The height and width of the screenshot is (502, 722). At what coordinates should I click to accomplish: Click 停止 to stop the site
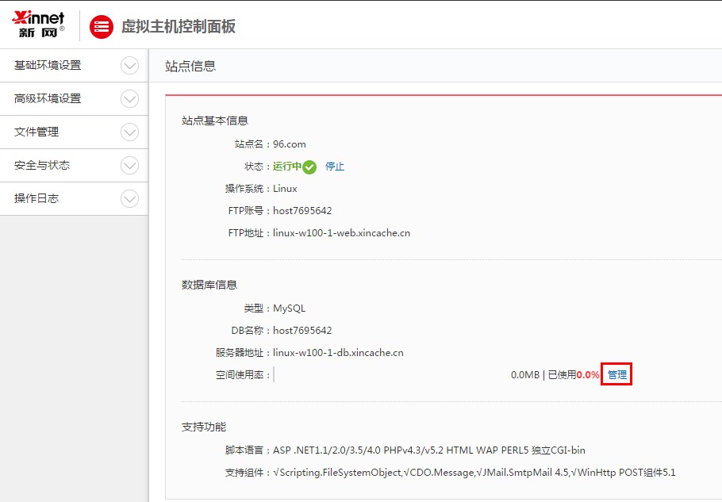pyautogui.click(x=335, y=167)
